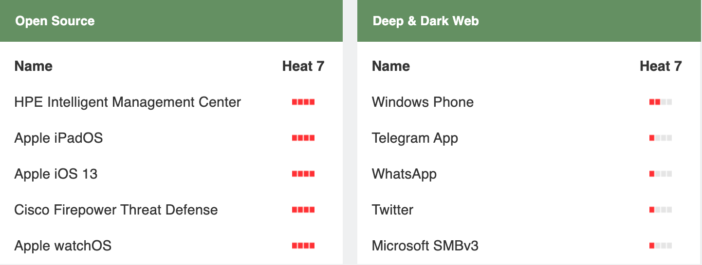Select the Telegram App heat bars

[x=661, y=138]
